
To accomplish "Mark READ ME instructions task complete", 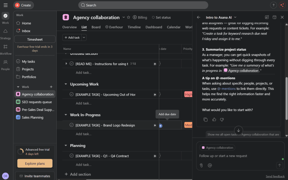I will (71, 64).
